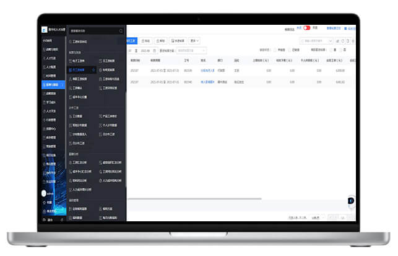Open the 更多 dropdown in the toolbar
Screen dimensions: 398x256
[194, 41]
